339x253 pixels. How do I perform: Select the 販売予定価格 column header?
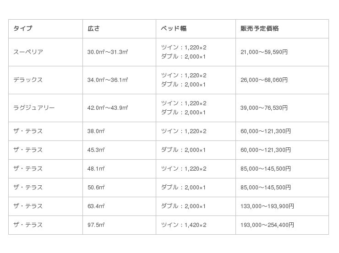260,28
